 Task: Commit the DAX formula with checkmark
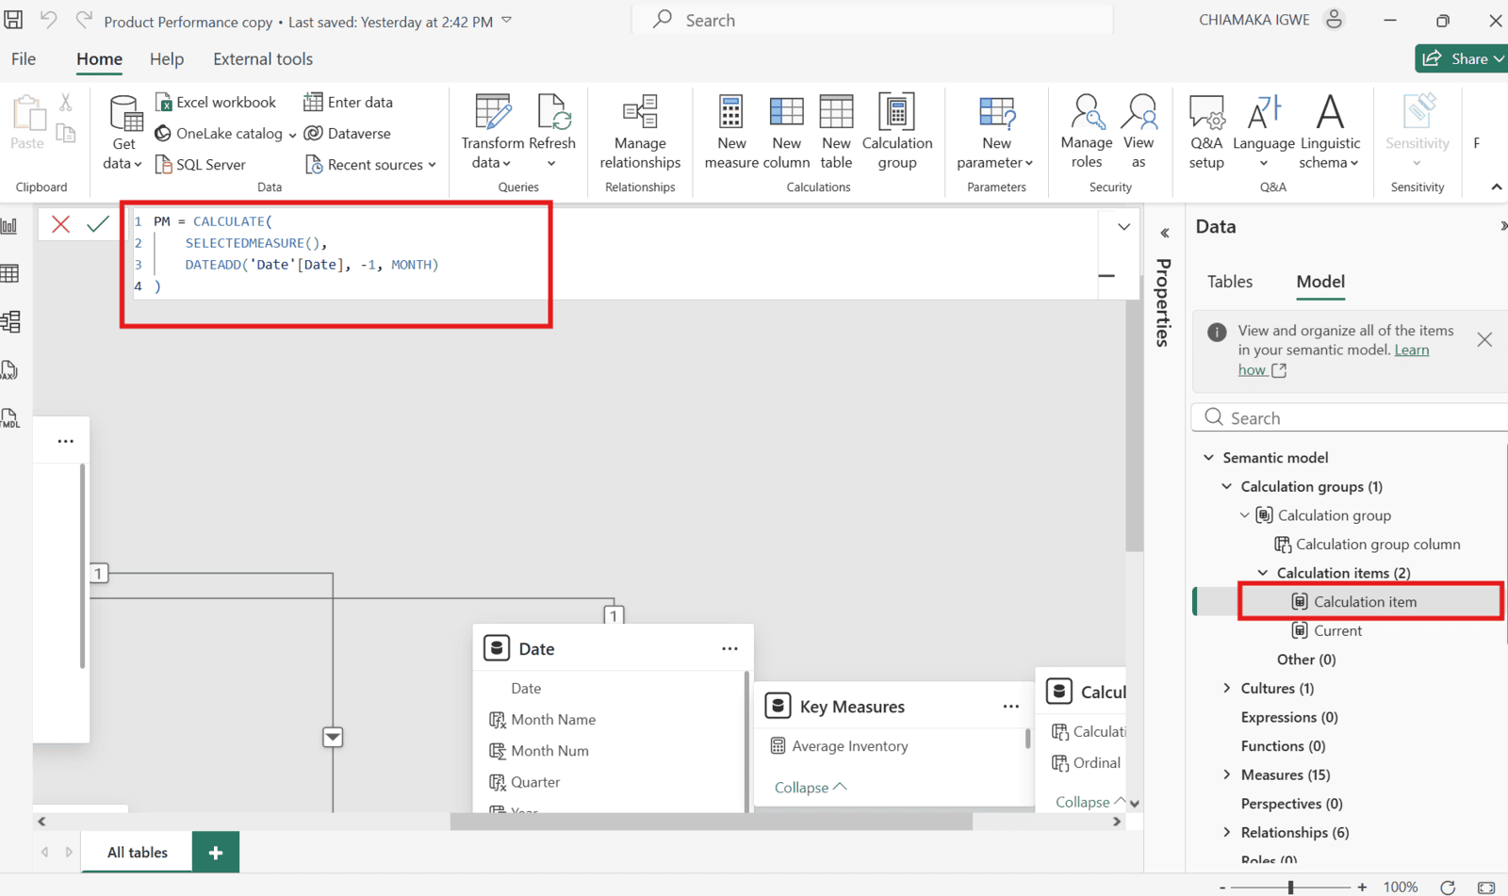[x=98, y=224]
